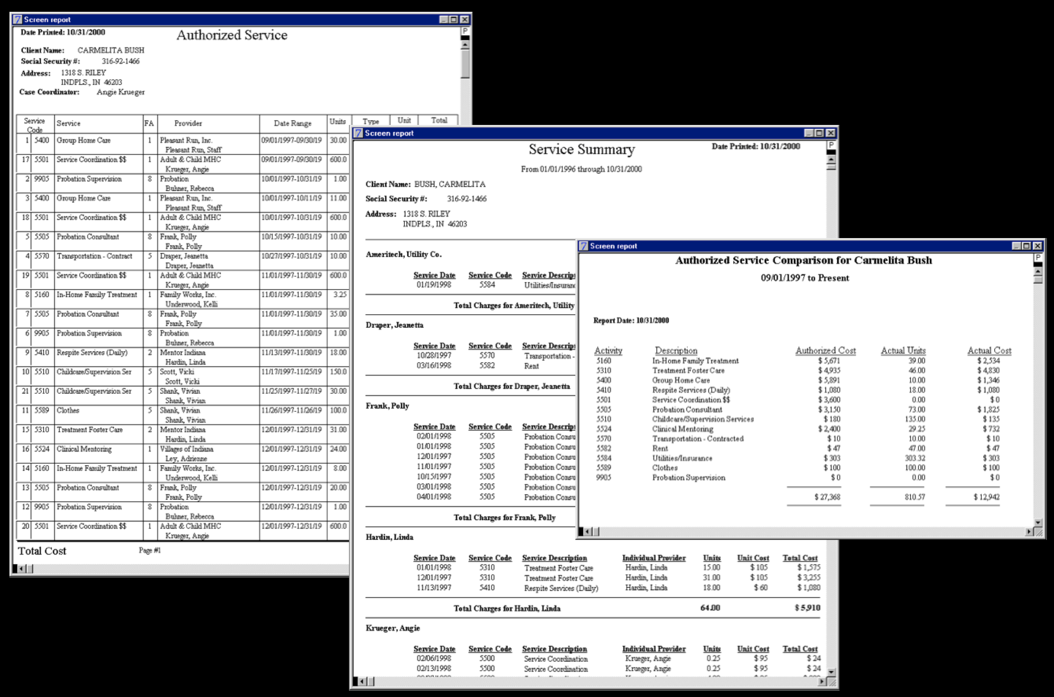Screen dimensions: 1054x697
Task: Click the 'Krueger, Angie' section heading
Action: click(x=393, y=628)
